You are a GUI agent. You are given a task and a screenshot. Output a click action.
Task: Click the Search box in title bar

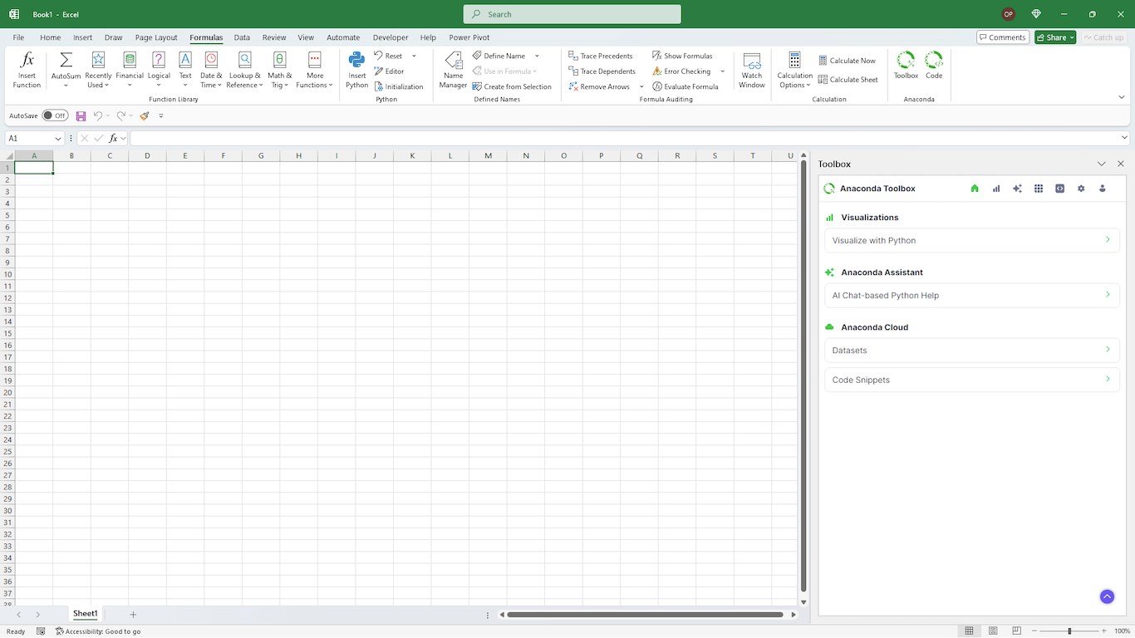pos(572,14)
